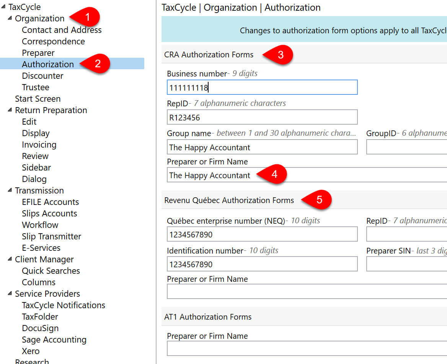447x364 pixels.
Task: Open Slips Accounts settings
Action: [x=49, y=213]
